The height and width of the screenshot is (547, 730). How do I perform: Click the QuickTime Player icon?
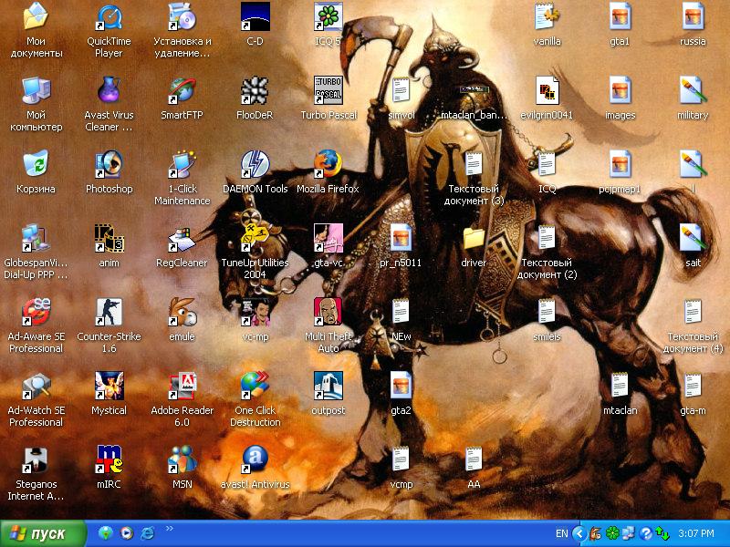109,18
